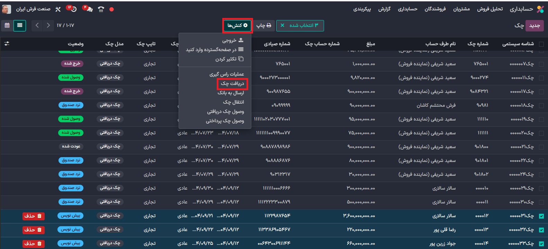This screenshot has height=249, width=548.
Task: Uncheck the row checkbox for رضا قلی پور
Action: pyautogui.click(x=541, y=230)
